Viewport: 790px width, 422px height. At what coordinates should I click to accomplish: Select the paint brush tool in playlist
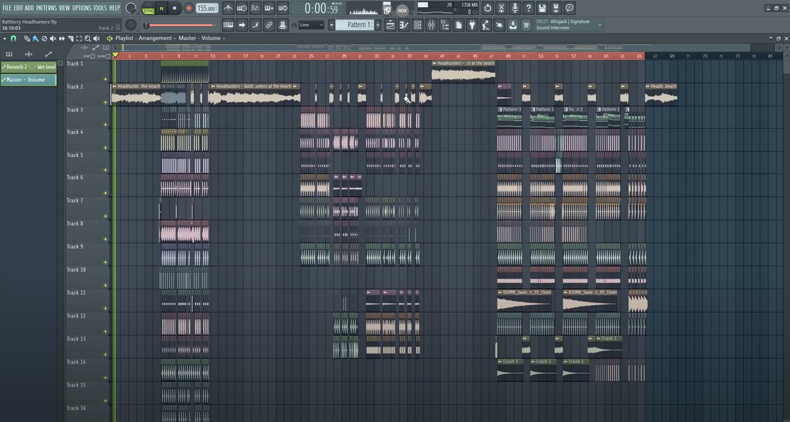coord(36,38)
